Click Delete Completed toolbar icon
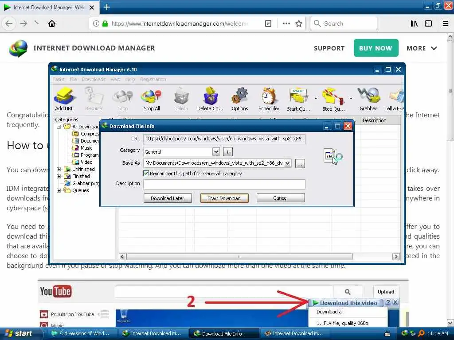454x340 pixels. click(x=210, y=100)
